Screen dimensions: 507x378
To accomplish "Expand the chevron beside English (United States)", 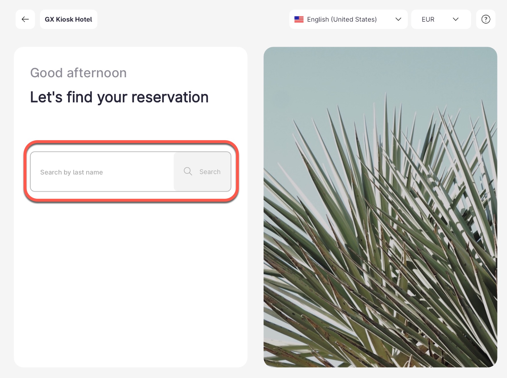I will pyautogui.click(x=398, y=19).
